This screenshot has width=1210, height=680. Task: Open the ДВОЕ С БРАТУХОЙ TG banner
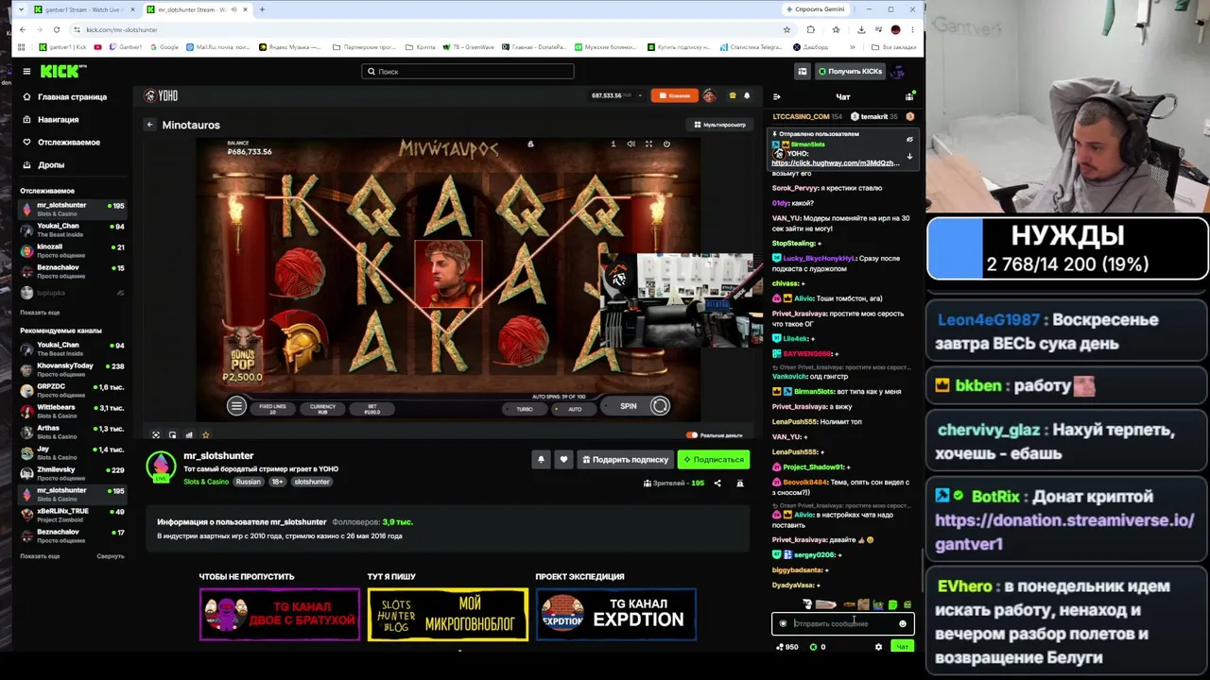pos(280,615)
